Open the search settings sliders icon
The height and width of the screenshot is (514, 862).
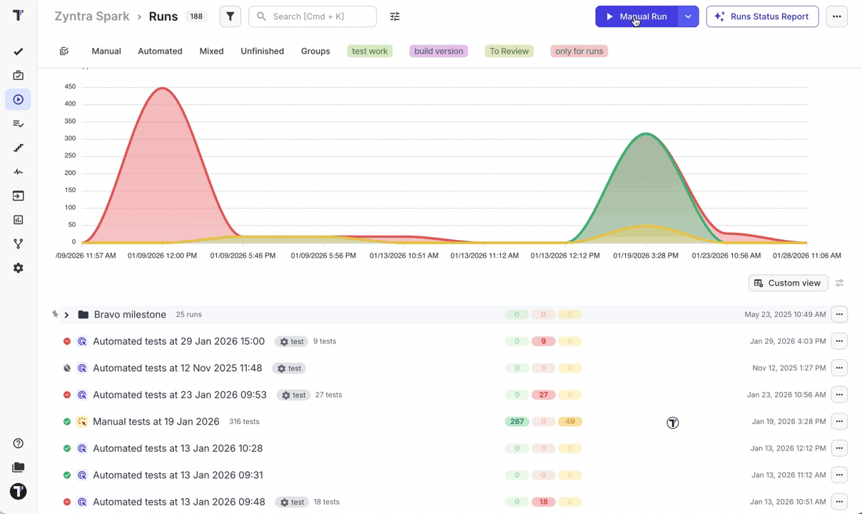(395, 16)
